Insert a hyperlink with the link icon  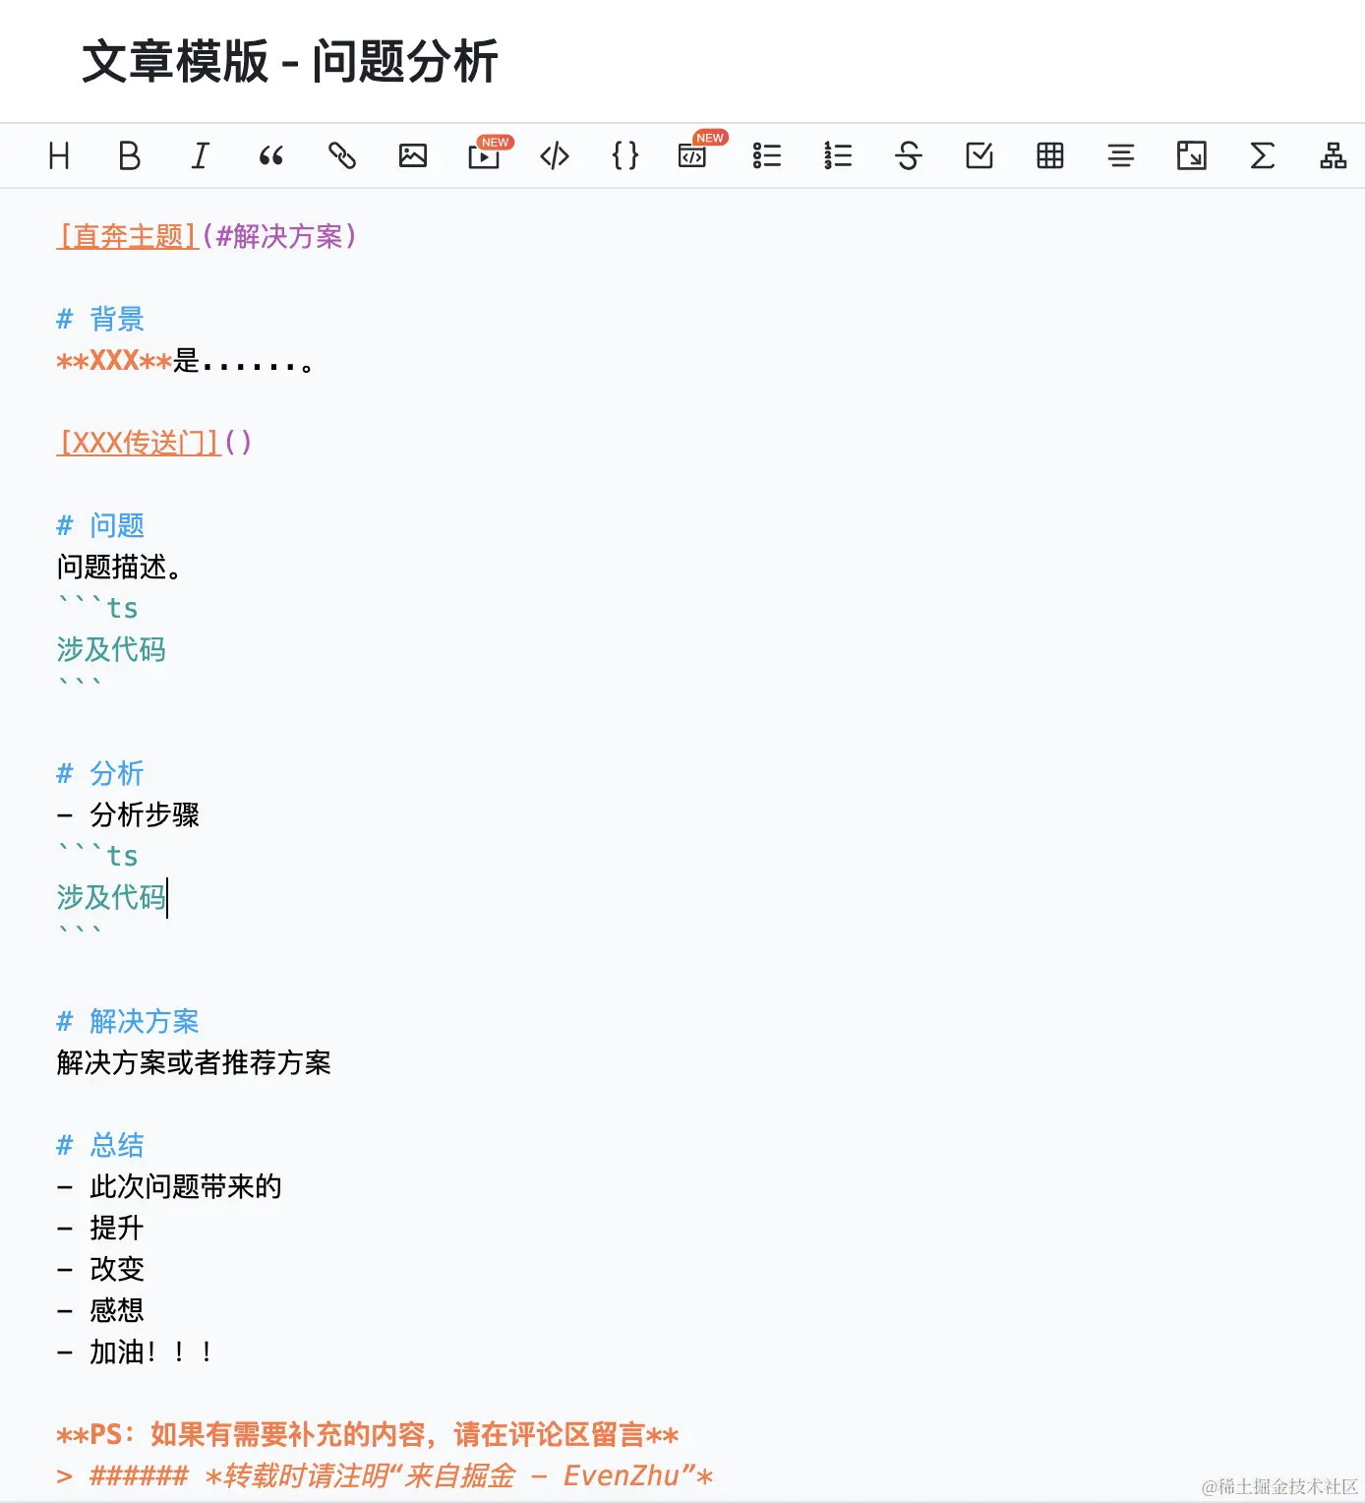coord(342,155)
